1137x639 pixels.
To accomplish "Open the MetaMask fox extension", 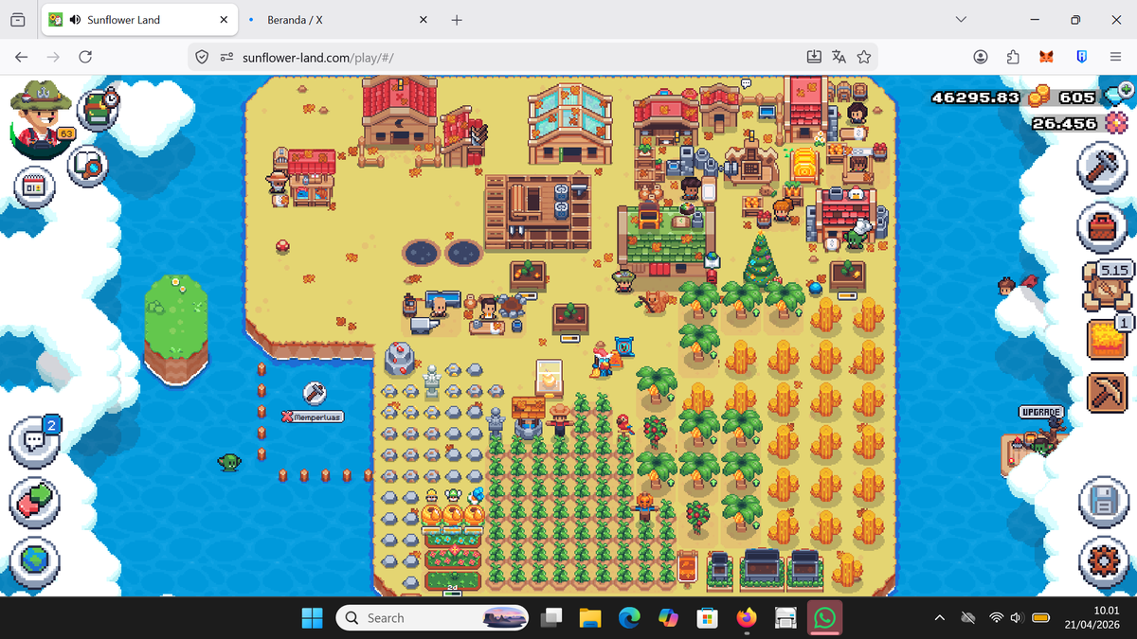I will (x=1046, y=57).
